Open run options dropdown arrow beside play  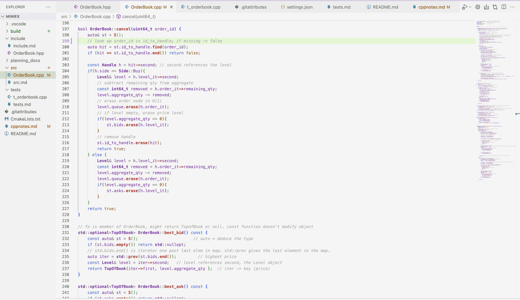(470, 7)
